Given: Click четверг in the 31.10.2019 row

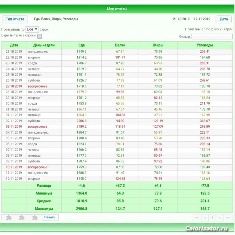Looking at the screenshot, I should 34,110.
